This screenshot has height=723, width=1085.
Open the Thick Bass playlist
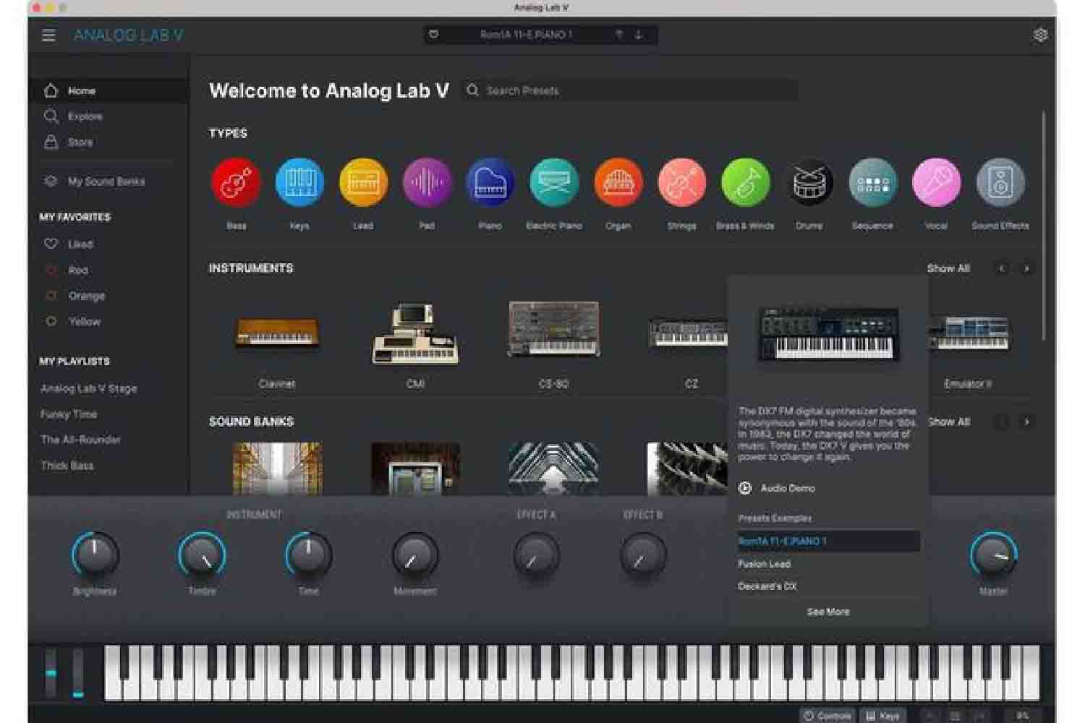click(67, 466)
